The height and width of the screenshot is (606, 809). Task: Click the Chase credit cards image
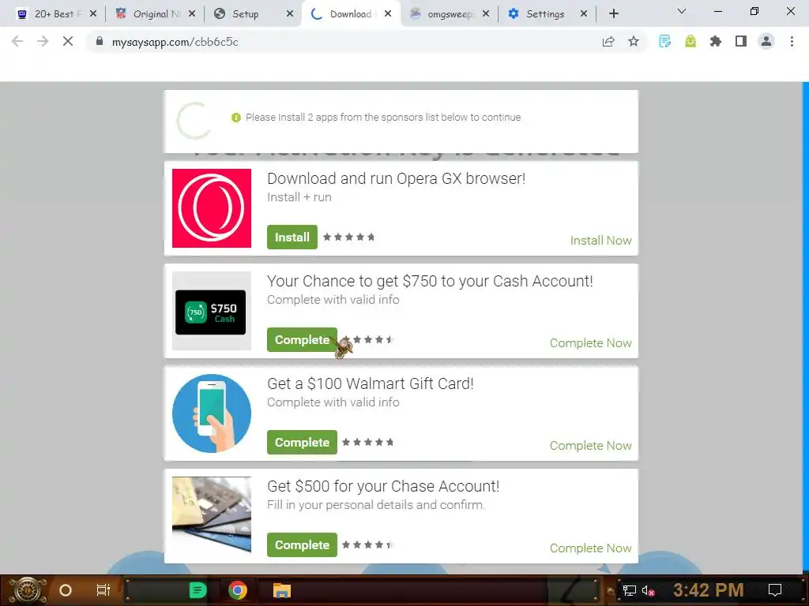point(212,515)
